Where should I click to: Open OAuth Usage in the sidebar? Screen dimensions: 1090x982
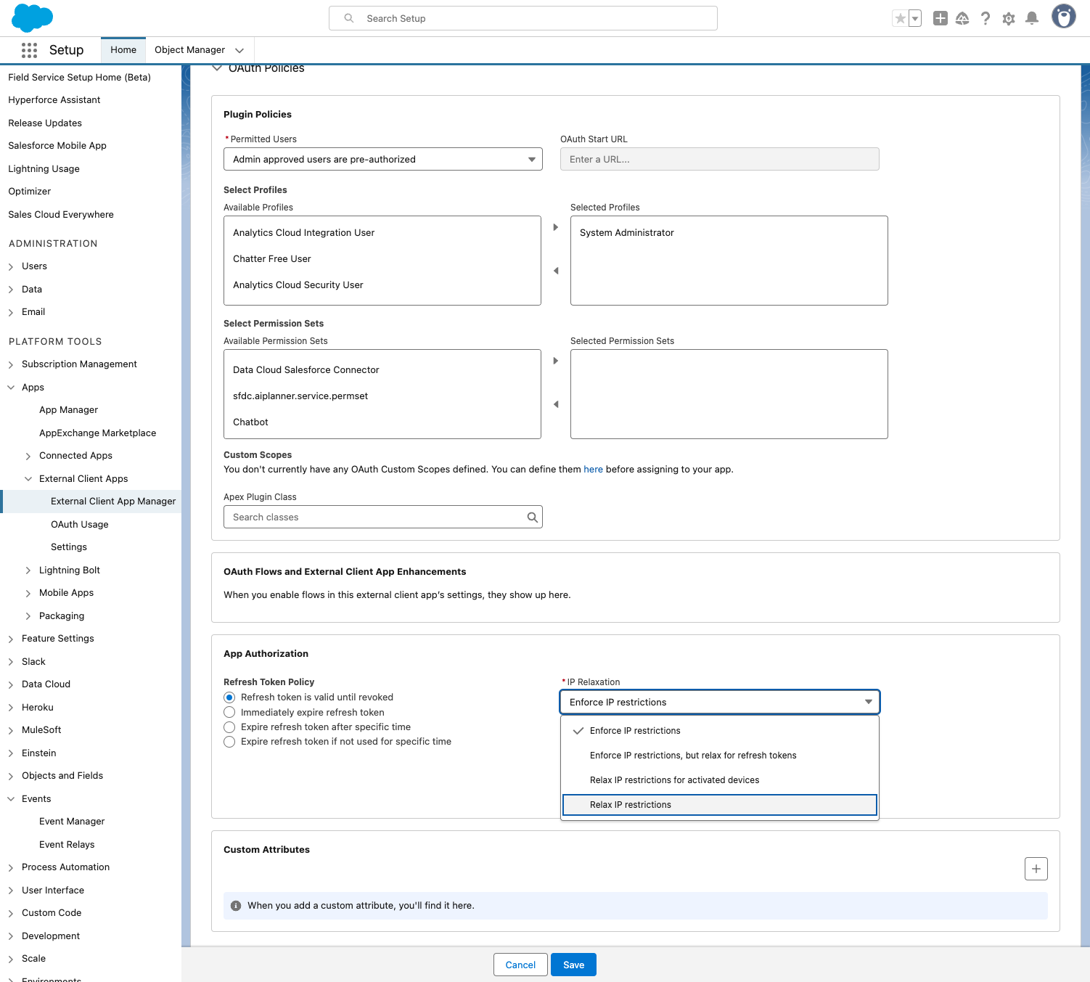click(79, 525)
